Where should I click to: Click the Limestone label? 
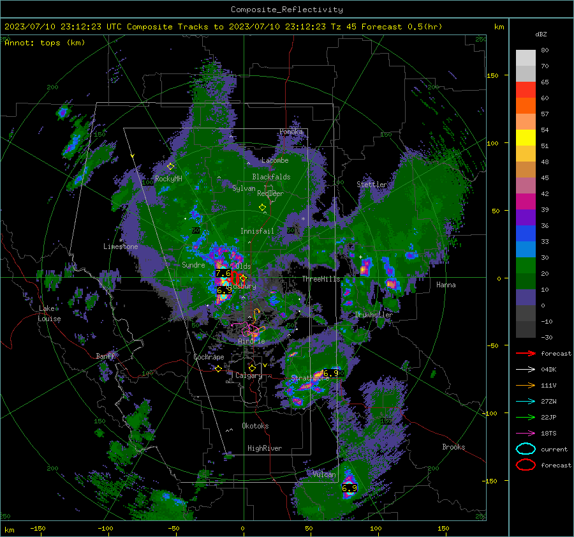click(121, 246)
